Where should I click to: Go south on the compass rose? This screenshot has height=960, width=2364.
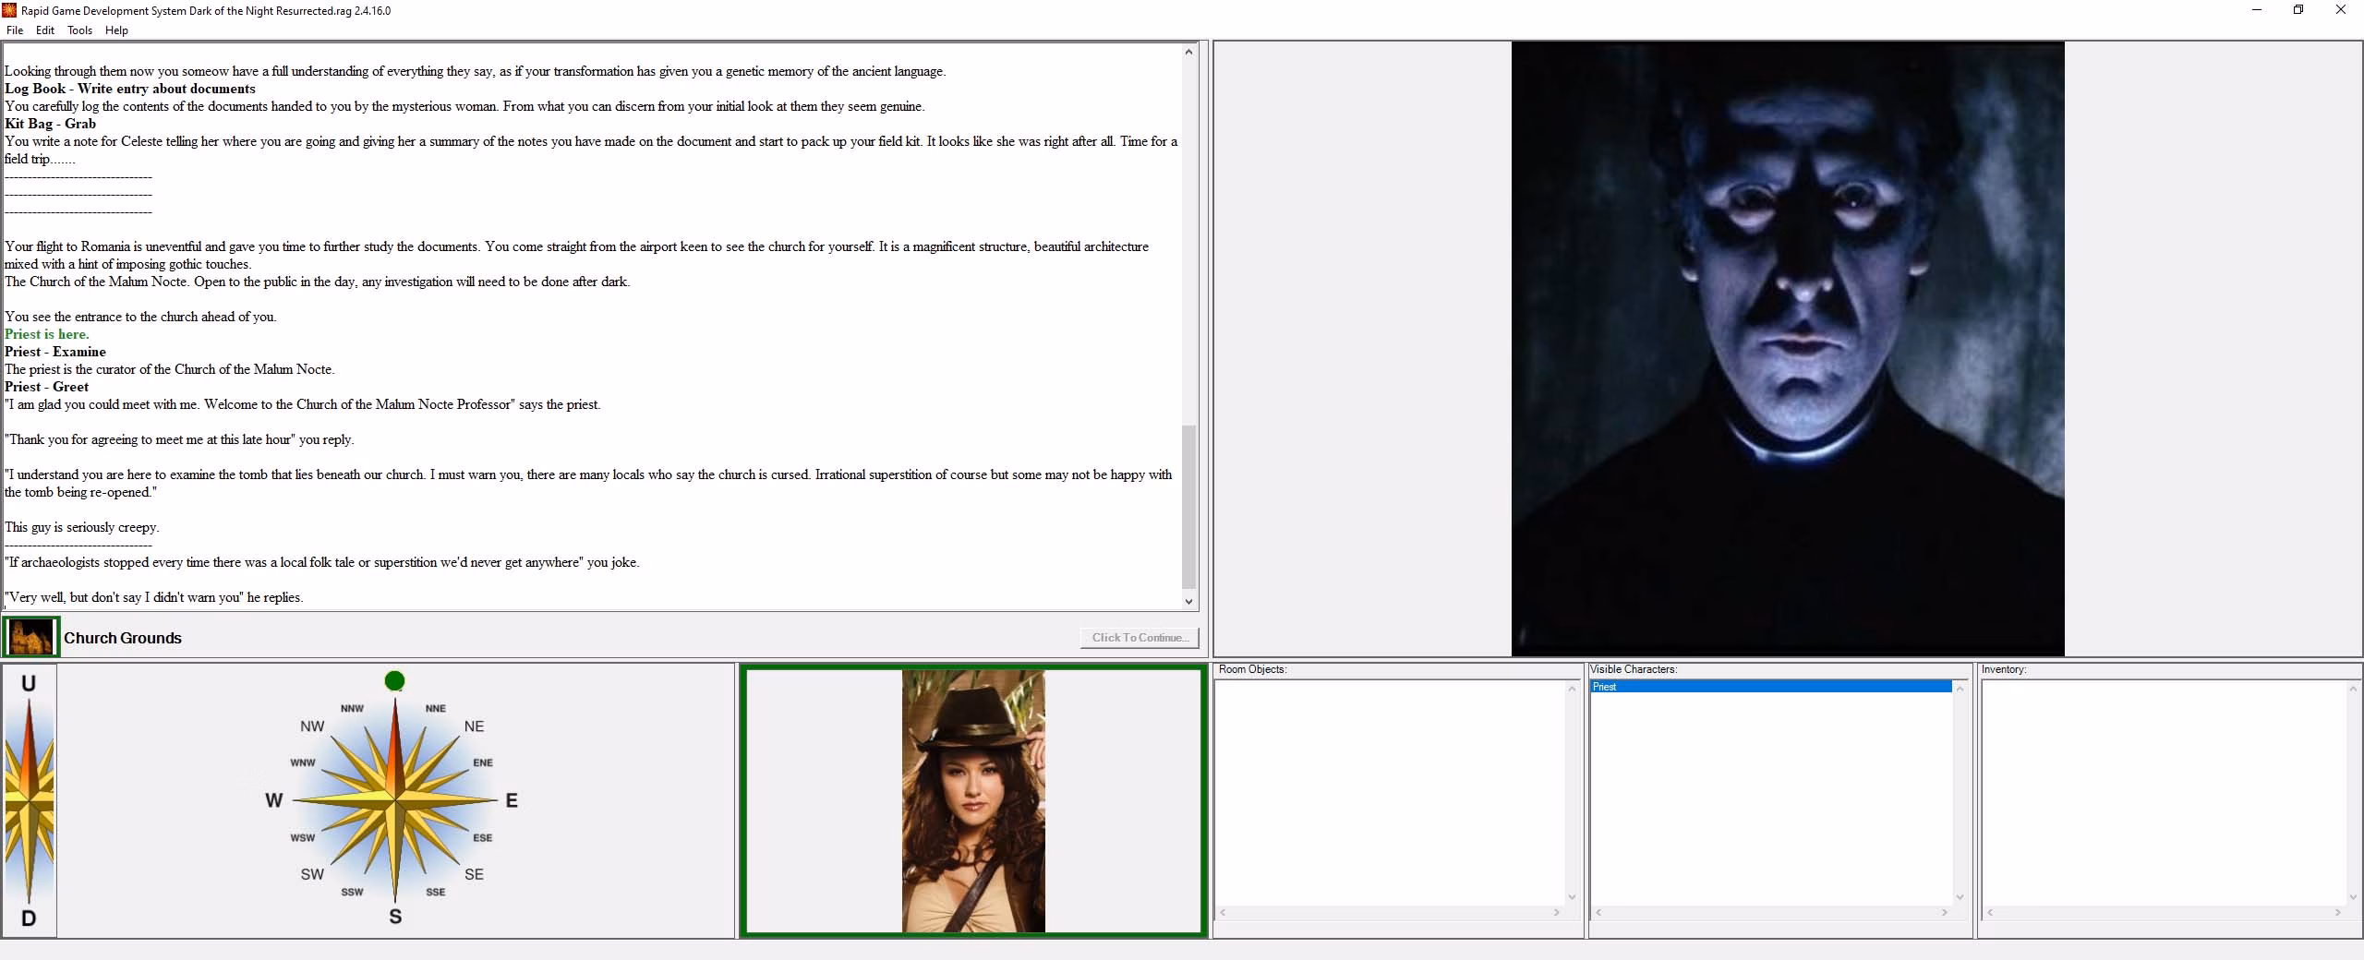pyautogui.click(x=395, y=916)
